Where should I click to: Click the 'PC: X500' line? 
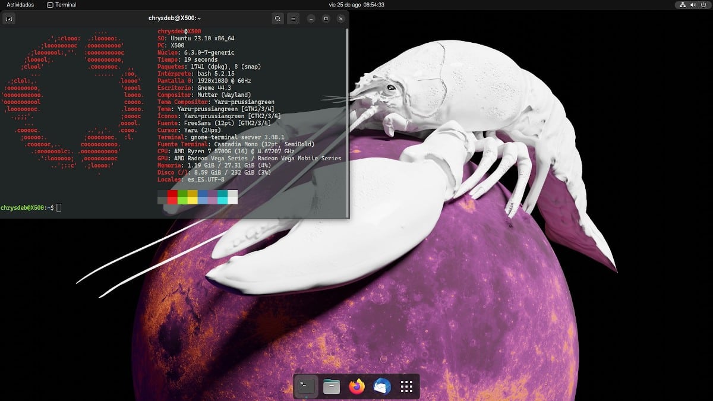pos(171,45)
